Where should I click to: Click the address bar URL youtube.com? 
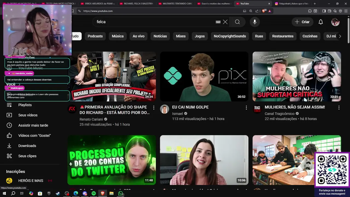(x=98, y=11)
